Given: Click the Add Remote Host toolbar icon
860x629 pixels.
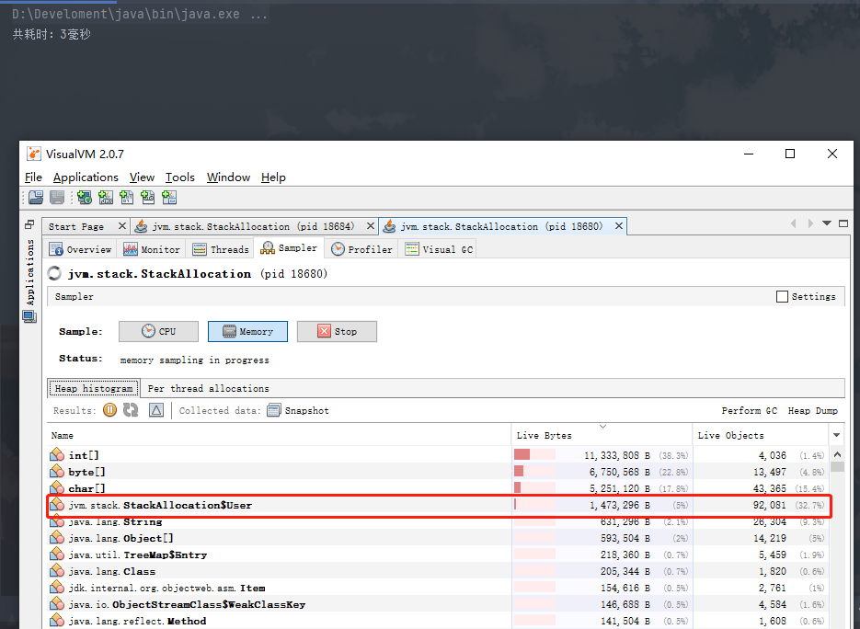Looking at the screenshot, I should (85, 198).
